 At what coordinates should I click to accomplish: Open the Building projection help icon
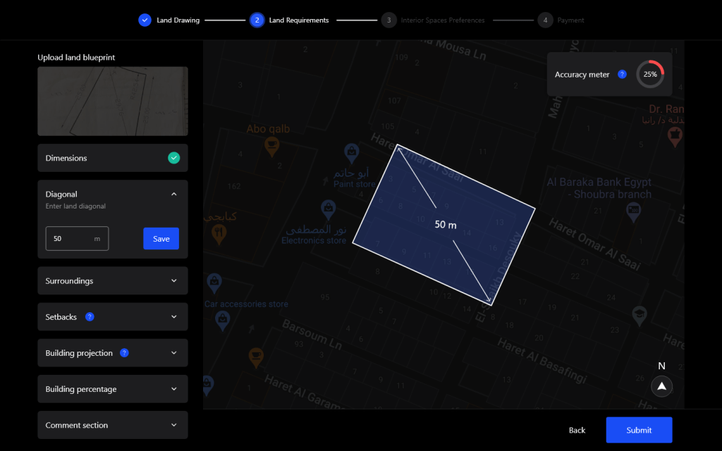point(124,353)
